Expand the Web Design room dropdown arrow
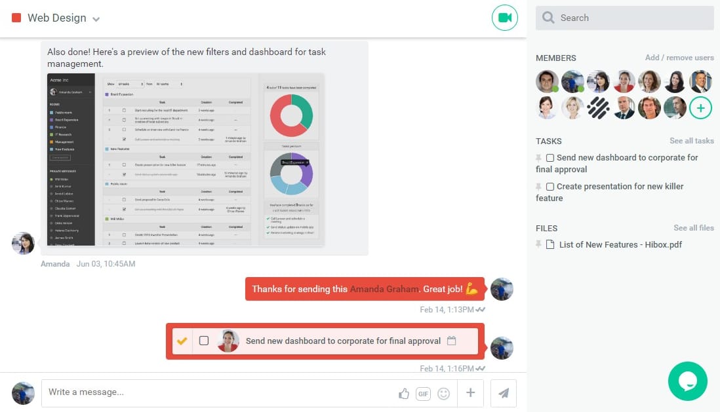 [96, 19]
